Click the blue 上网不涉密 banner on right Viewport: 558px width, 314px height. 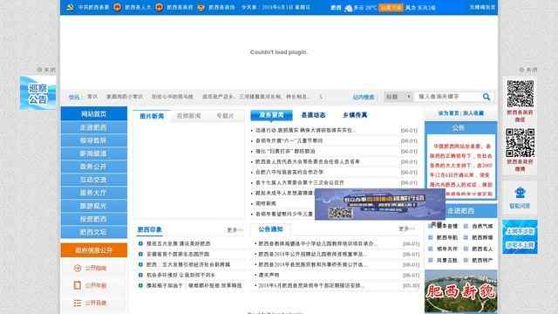520,236
